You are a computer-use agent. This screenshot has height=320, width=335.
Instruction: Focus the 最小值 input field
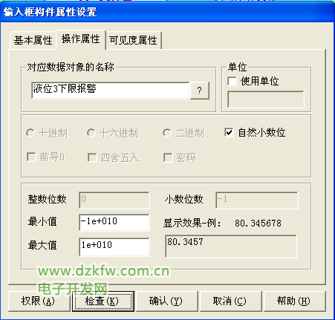pyautogui.click(x=114, y=222)
